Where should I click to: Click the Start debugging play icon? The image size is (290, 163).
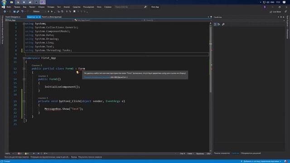pyautogui.click(x=48, y=11)
